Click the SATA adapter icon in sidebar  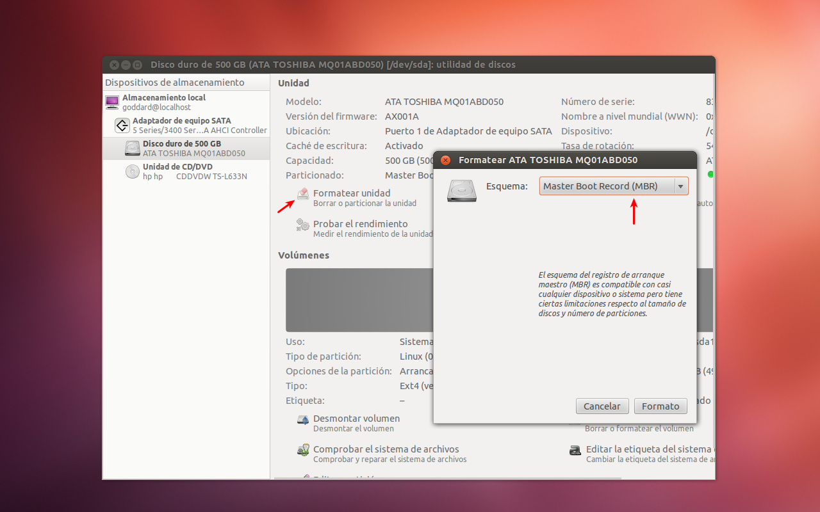pos(122,125)
